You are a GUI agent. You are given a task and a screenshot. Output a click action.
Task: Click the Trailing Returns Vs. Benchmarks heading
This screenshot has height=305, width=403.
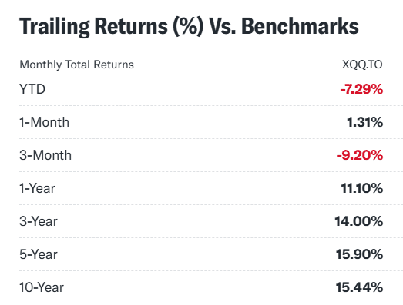[189, 27]
